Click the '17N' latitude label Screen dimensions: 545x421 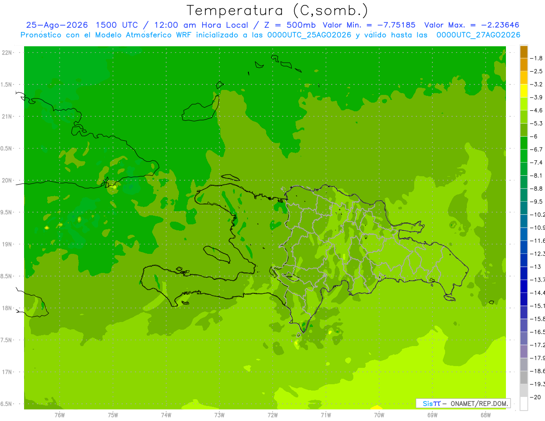point(8,372)
